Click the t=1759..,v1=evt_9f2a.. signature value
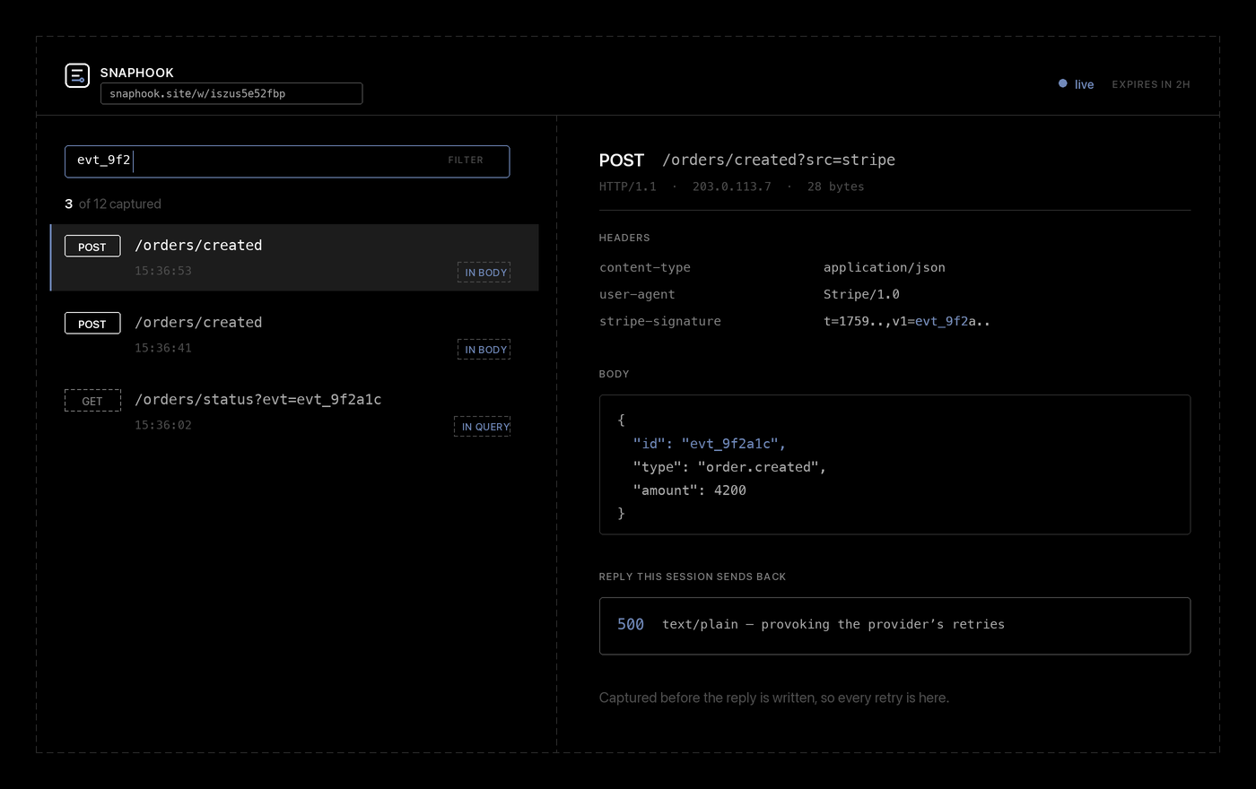 point(907,321)
